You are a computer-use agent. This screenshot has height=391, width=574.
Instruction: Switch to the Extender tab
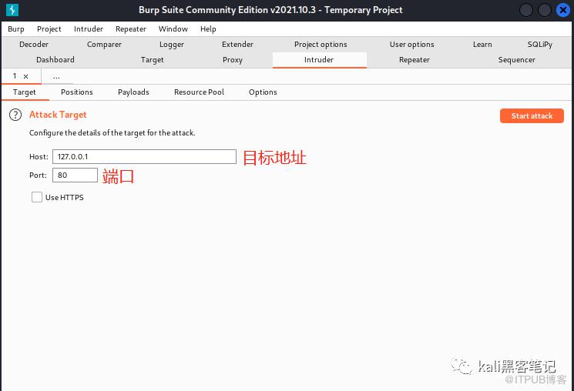pos(237,45)
